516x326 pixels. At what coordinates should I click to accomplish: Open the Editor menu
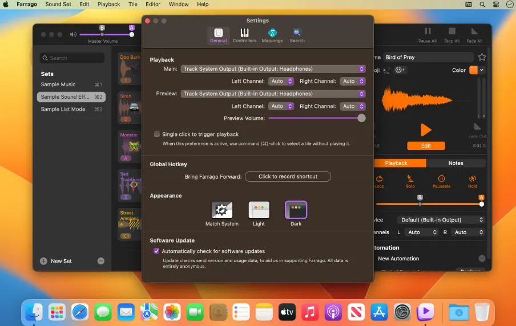click(x=153, y=4)
